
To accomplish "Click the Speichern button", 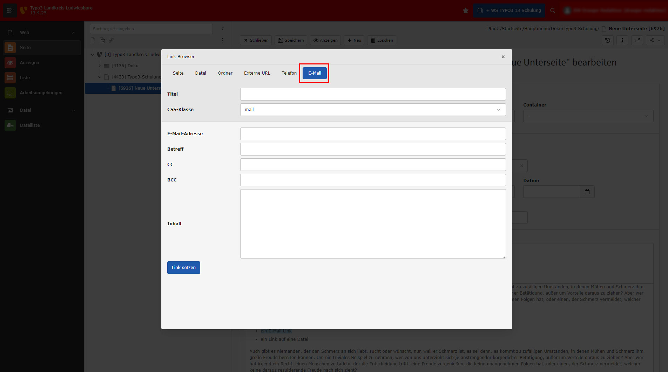I will click(x=291, y=40).
